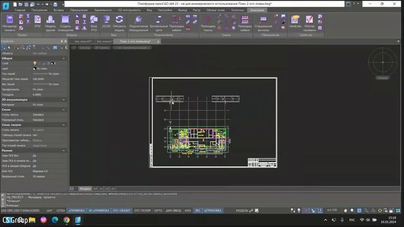Switch to the Модель layout tab
This screenshot has height=227, width=404.
pos(85,189)
